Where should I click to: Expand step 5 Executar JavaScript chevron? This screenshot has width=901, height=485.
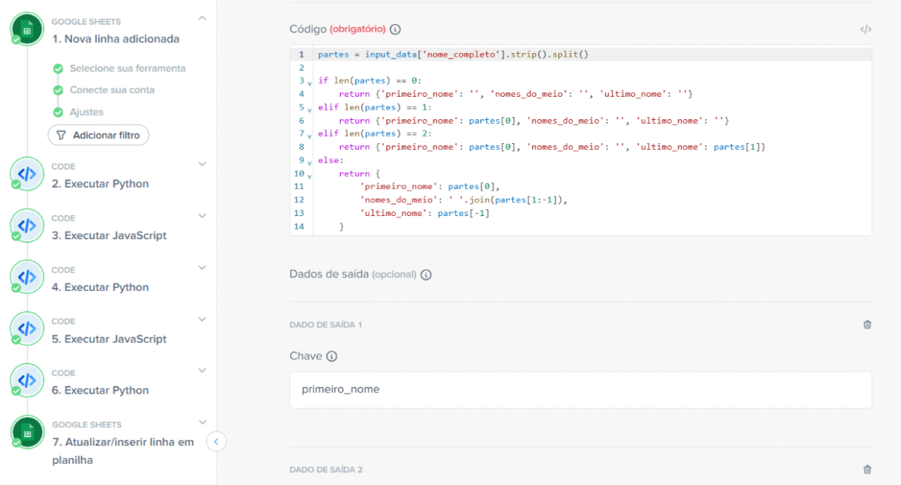(202, 319)
